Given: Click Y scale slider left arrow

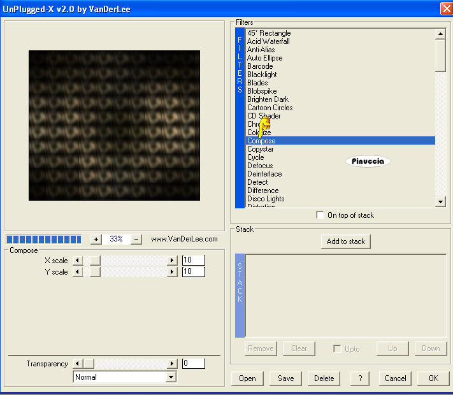Looking at the screenshot, I should coord(78,272).
